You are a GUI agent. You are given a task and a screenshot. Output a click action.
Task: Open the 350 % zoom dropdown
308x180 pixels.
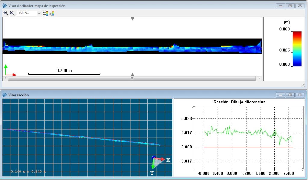click(39, 13)
